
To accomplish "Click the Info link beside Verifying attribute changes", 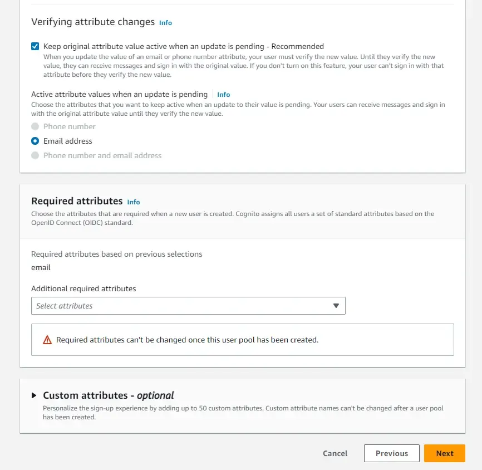I will (165, 22).
